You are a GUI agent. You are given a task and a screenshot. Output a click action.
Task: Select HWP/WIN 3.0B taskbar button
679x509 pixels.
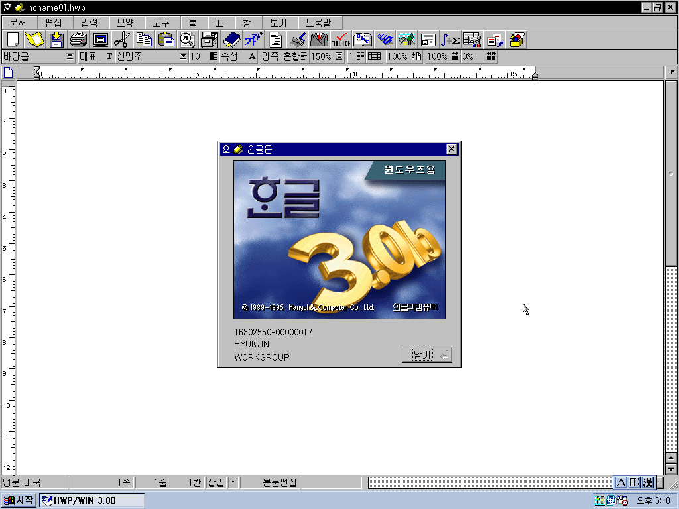point(92,500)
